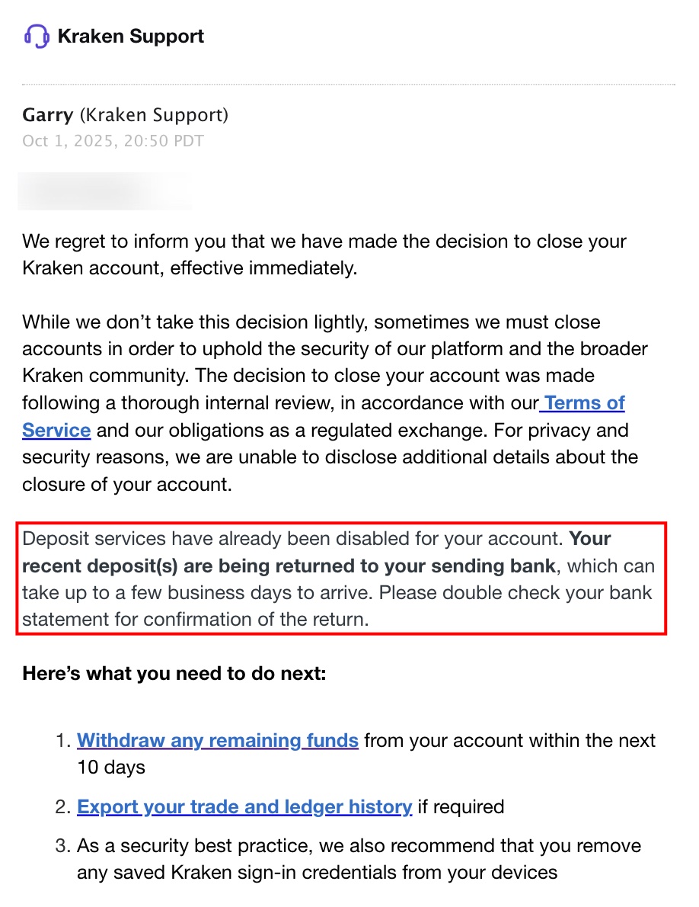This screenshot has height=907, width=699.
Task: Click the parenthesized Kraken Support label beside Garry
Action: 154,115
